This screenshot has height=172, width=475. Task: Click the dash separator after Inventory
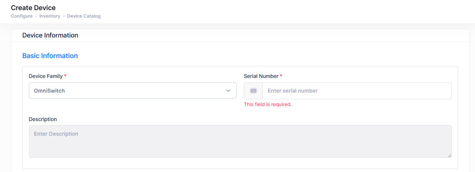pyautogui.click(x=64, y=16)
